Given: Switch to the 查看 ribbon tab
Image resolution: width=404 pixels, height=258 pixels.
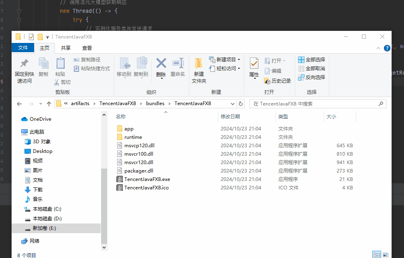Looking at the screenshot, I should pos(87,48).
